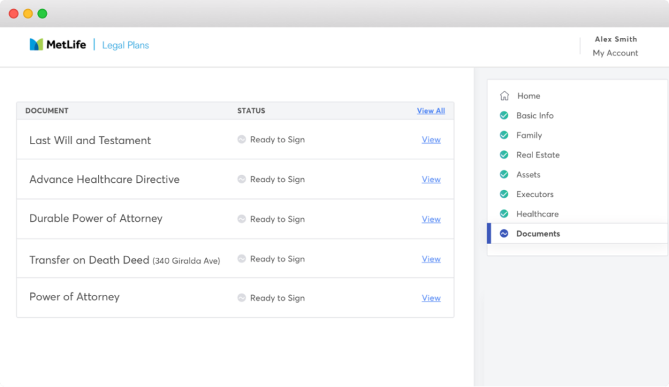Click Ready to Sign for Durable Power of Attorney

pyautogui.click(x=277, y=219)
